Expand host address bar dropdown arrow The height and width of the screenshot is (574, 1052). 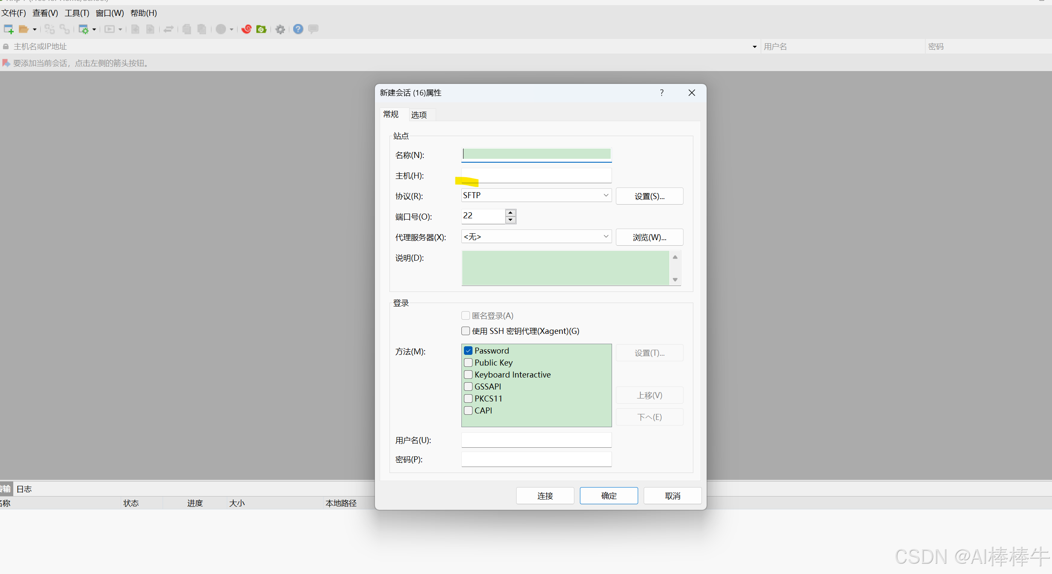point(754,47)
